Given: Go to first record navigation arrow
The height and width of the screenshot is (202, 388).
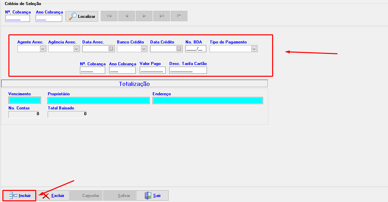Looking at the screenshot, I should (109, 16).
